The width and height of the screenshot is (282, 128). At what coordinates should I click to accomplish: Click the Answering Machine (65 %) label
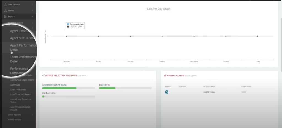pyautogui.click(x=54, y=85)
